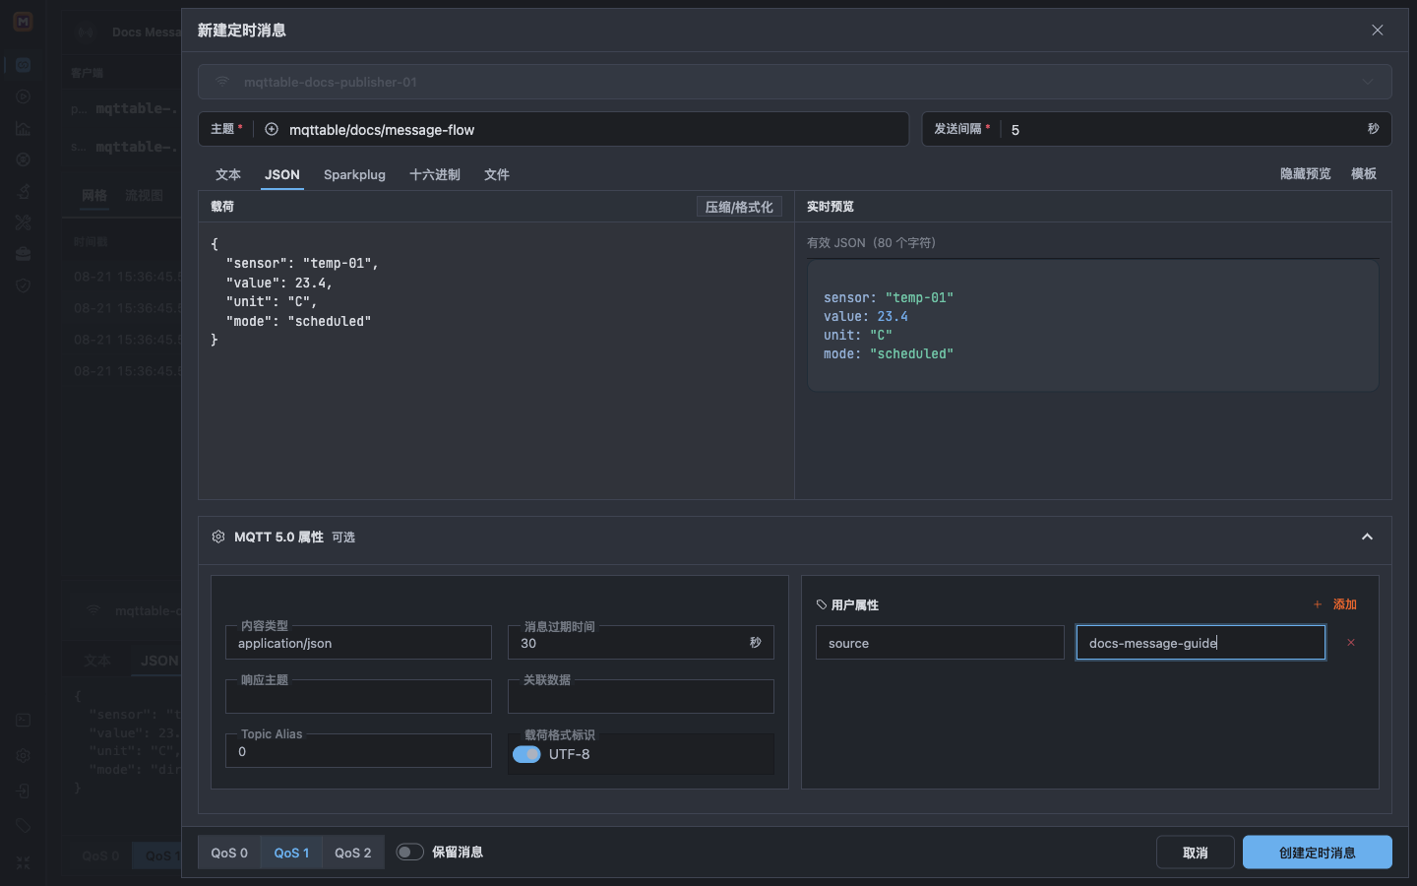Toggle the 保留消息 retain switch
This screenshot has height=886, width=1417.
(x=409, y=852)
